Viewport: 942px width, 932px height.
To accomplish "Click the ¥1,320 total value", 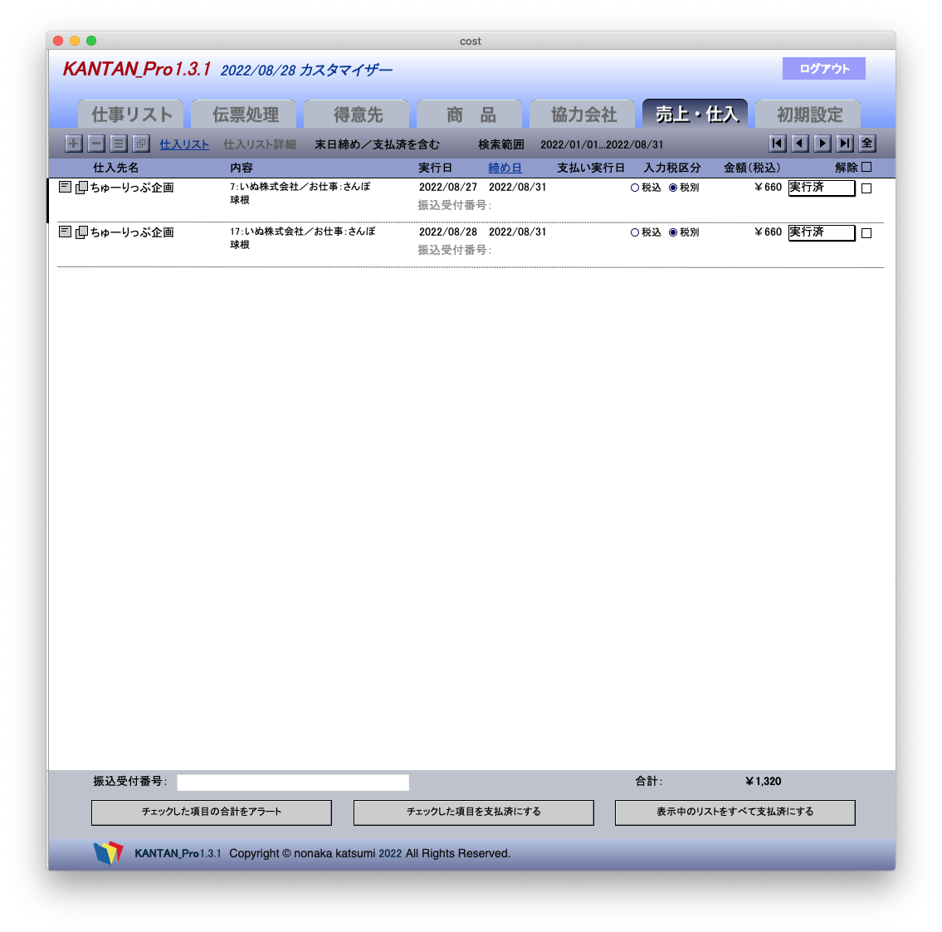I will (764, 781).
